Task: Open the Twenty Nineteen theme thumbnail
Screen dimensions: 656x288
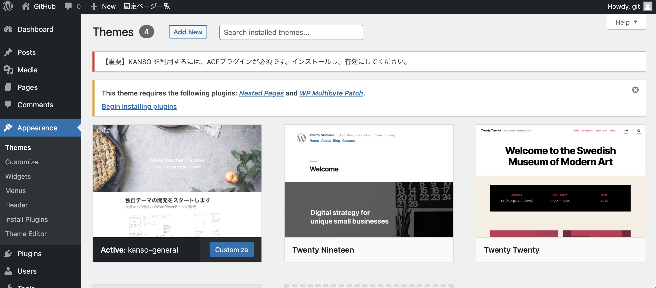Action: [x=369, y=181]
